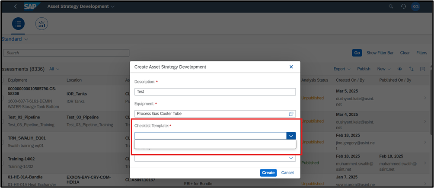
Task: Switch to the chart view icon
Action: 41,24
